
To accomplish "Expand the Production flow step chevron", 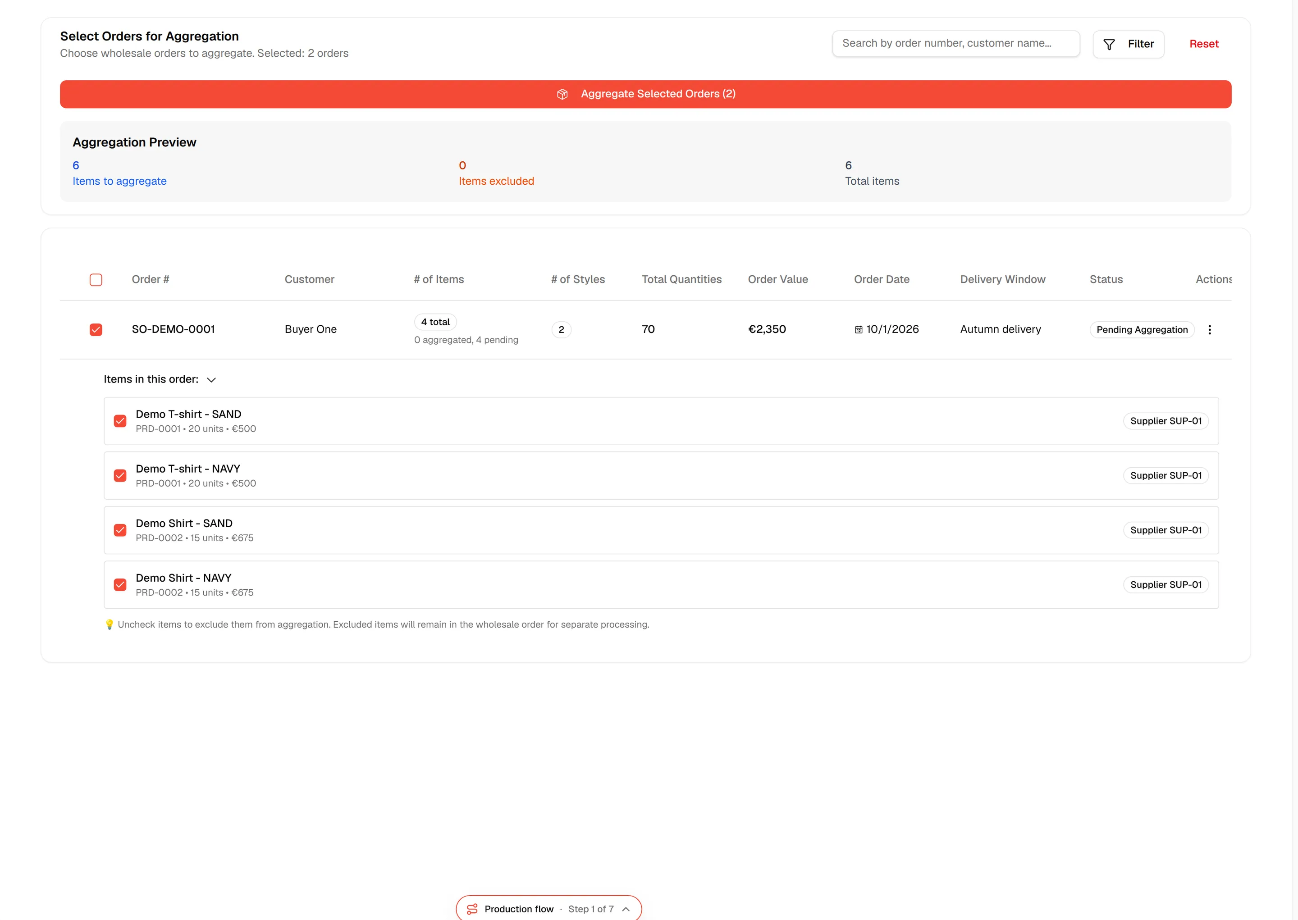I will (x=626, y=909).
